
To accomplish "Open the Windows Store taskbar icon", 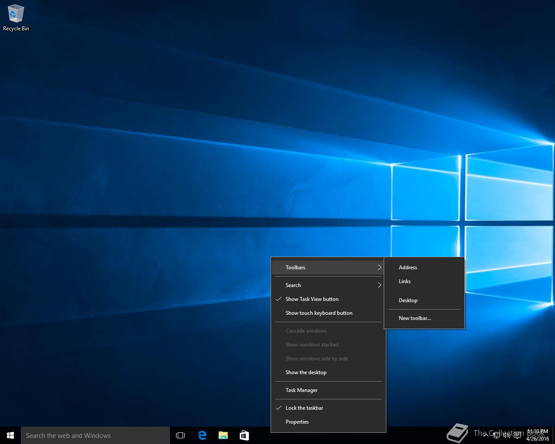I will click(x=245, y=435).
